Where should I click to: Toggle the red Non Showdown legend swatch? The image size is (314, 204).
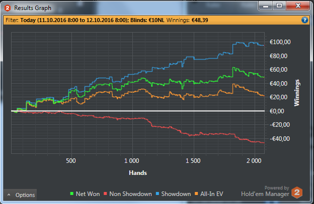click(x=105, y=193)
